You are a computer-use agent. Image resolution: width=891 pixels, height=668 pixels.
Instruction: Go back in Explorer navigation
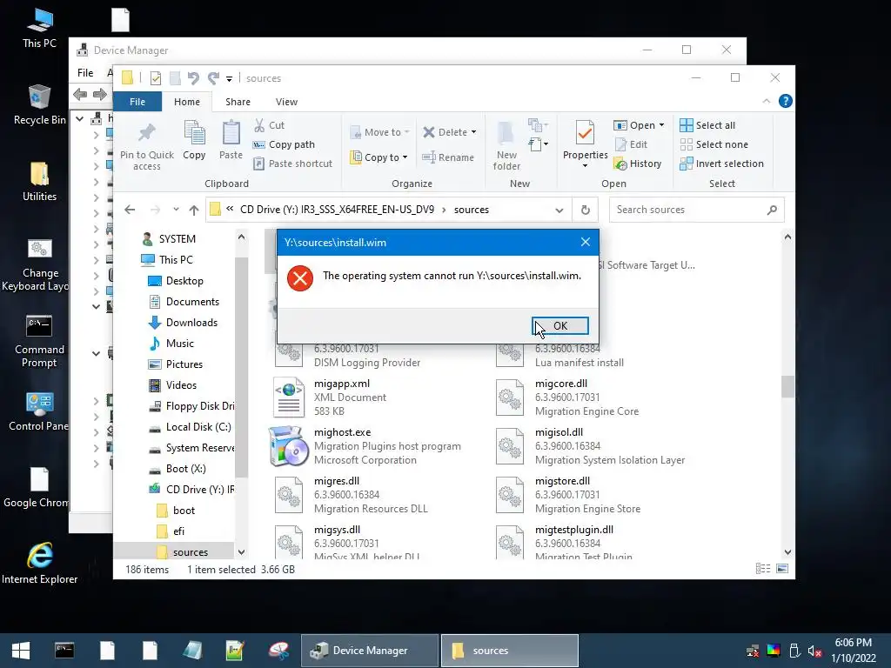(x=131, y=210)
